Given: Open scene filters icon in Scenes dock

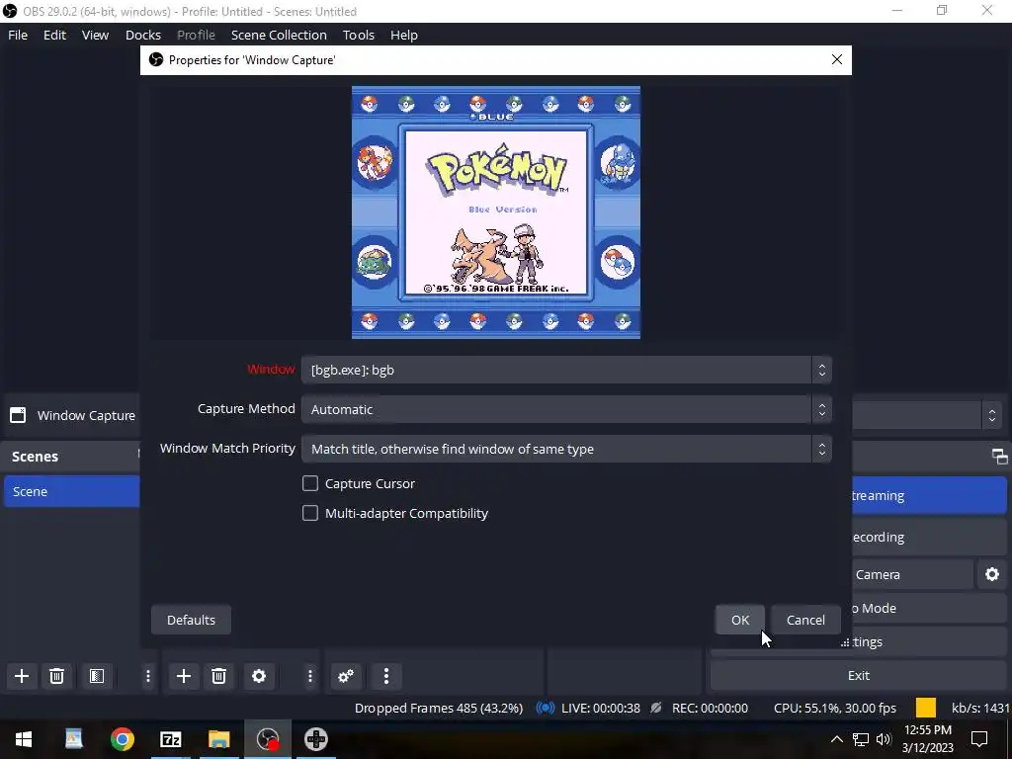Looking at the screenshot, I should point(97,676).
